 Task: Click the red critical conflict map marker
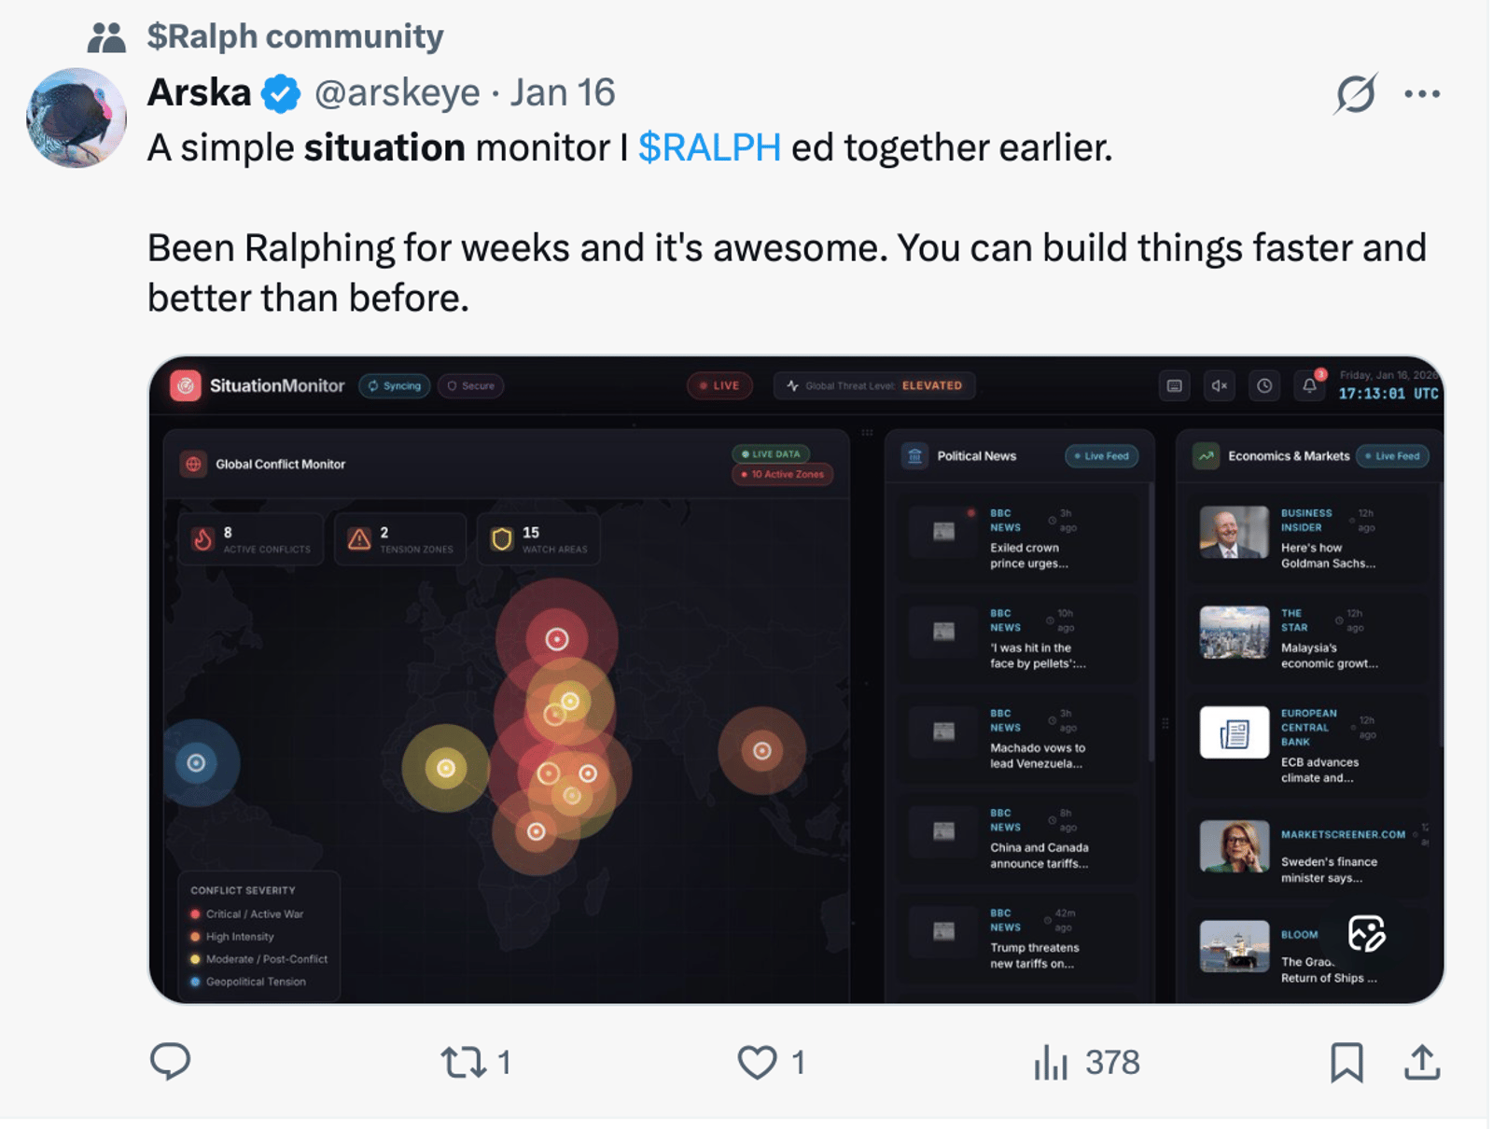(x=557, y=639)
